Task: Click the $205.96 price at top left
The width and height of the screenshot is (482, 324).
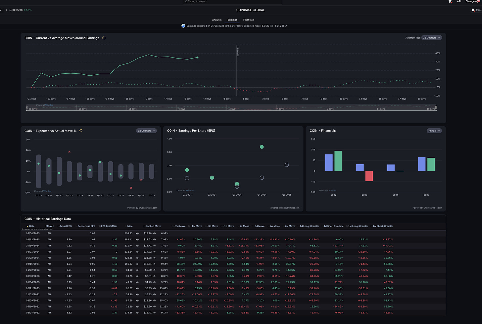Action: pyautogui.click(x=17, y=10)
